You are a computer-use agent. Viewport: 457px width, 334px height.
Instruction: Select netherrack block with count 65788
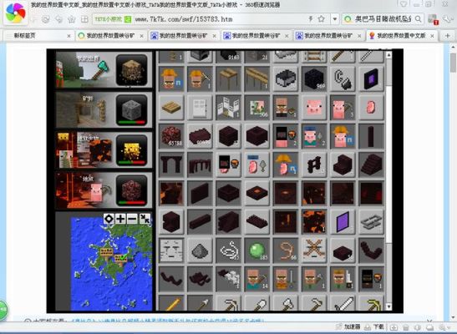tap(171, 136)
